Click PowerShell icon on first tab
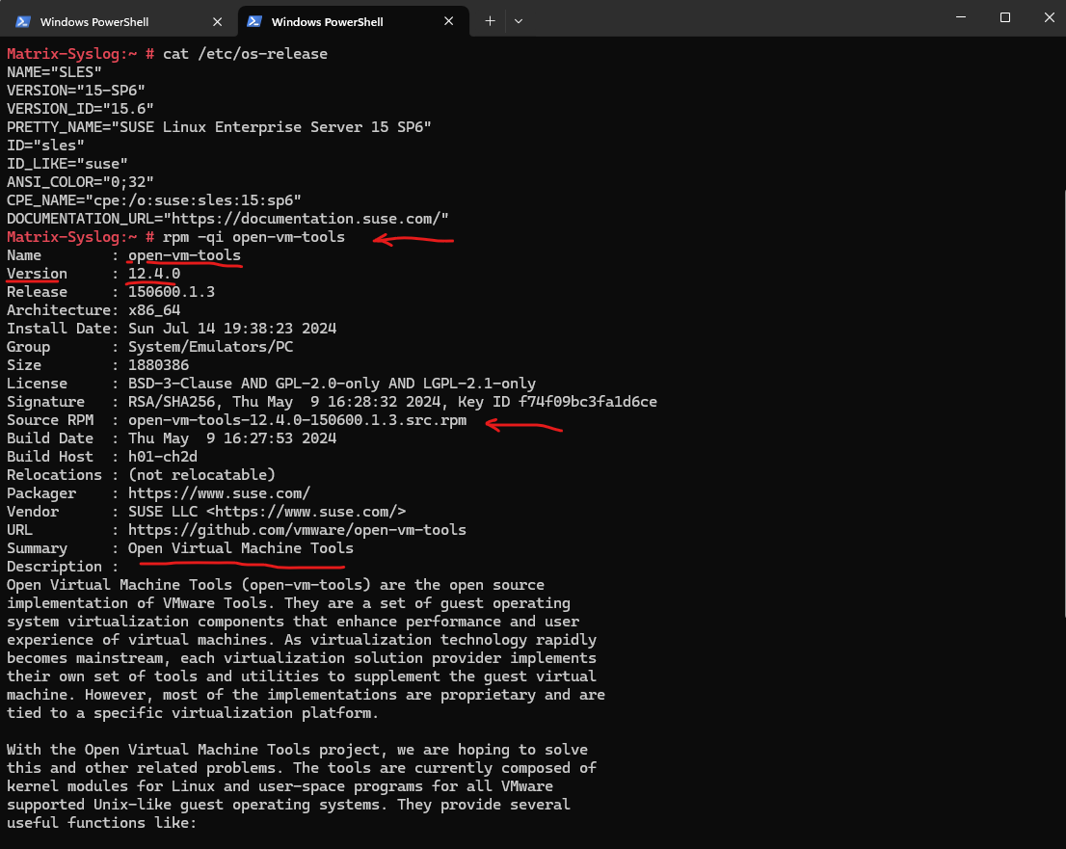The width and height of the screenshot is (1066, 849). pyautogui.click(x=23, y=22)
